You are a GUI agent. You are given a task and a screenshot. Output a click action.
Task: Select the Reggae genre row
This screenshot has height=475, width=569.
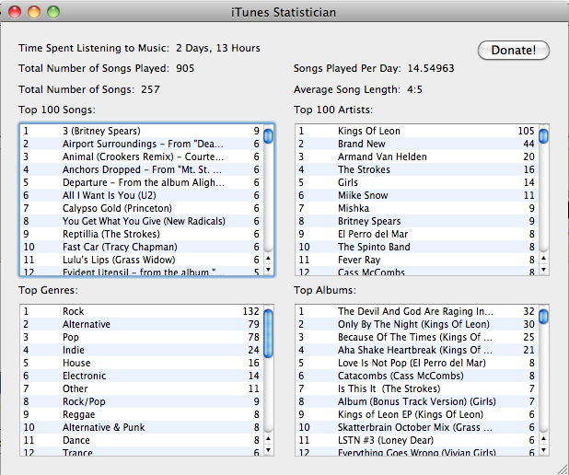(142, 414)
